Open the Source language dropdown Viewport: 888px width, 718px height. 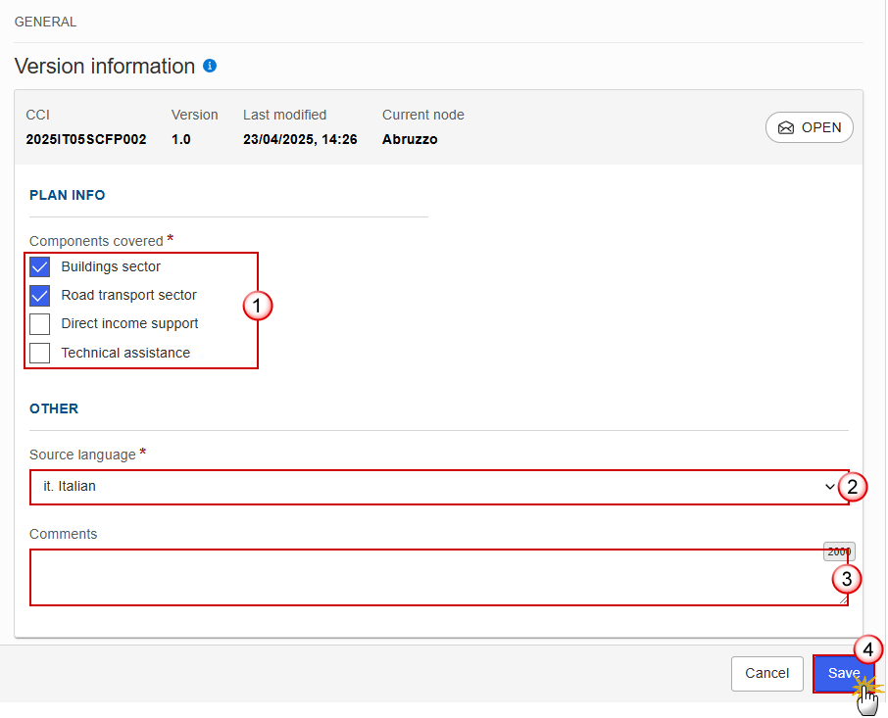[x=439, y=487]
